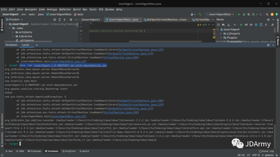Screen dimensions: 280x157
Task: Click the src breadcrumb
Action: click(x=24, y=14)
